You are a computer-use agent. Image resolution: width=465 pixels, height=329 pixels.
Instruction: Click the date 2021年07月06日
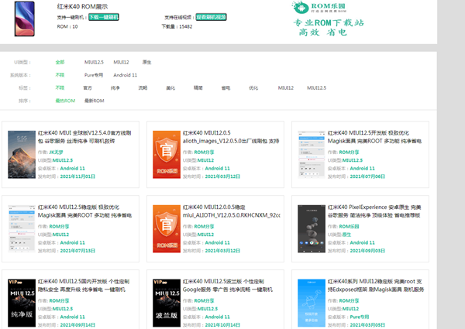(x=367, y=176)
